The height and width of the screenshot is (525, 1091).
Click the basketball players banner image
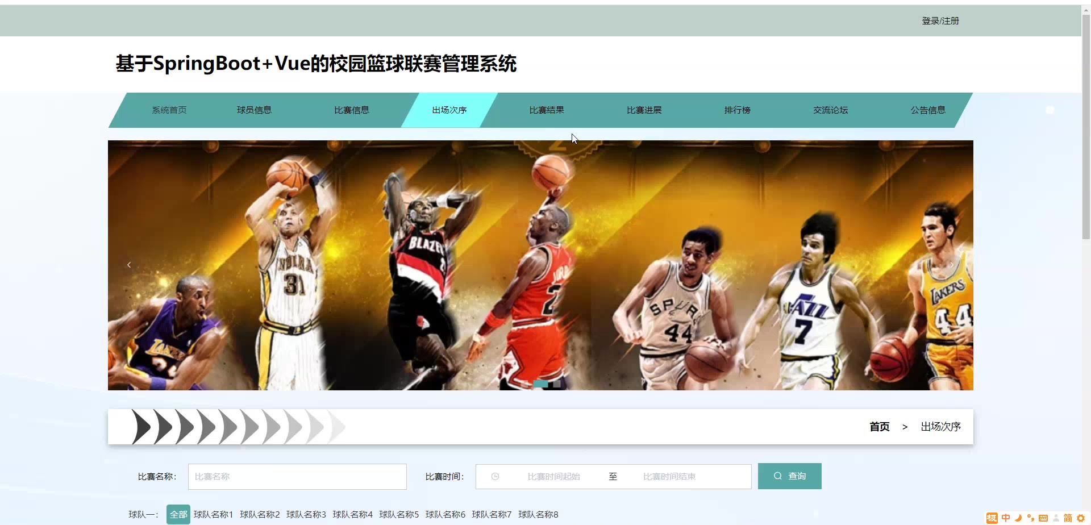coord(540,265)
